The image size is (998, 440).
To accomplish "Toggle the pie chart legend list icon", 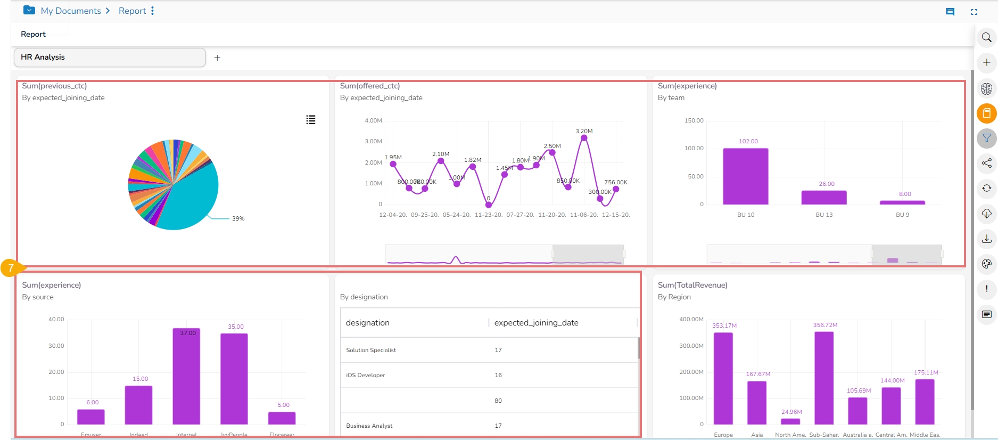I will point(311,120).
